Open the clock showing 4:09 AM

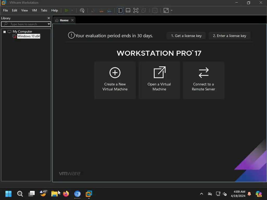238,194
